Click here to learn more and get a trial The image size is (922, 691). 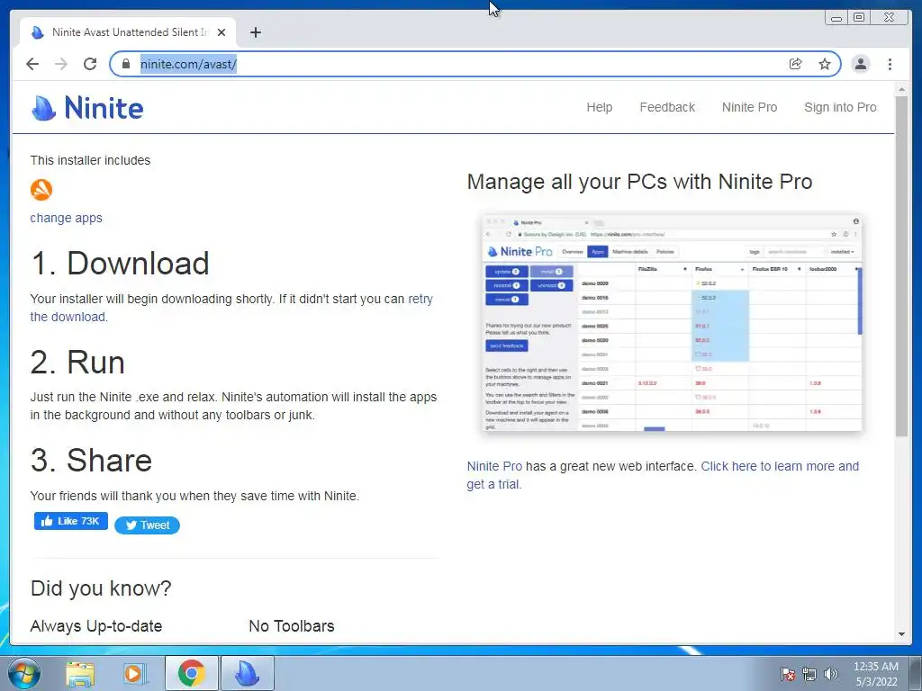663,475
